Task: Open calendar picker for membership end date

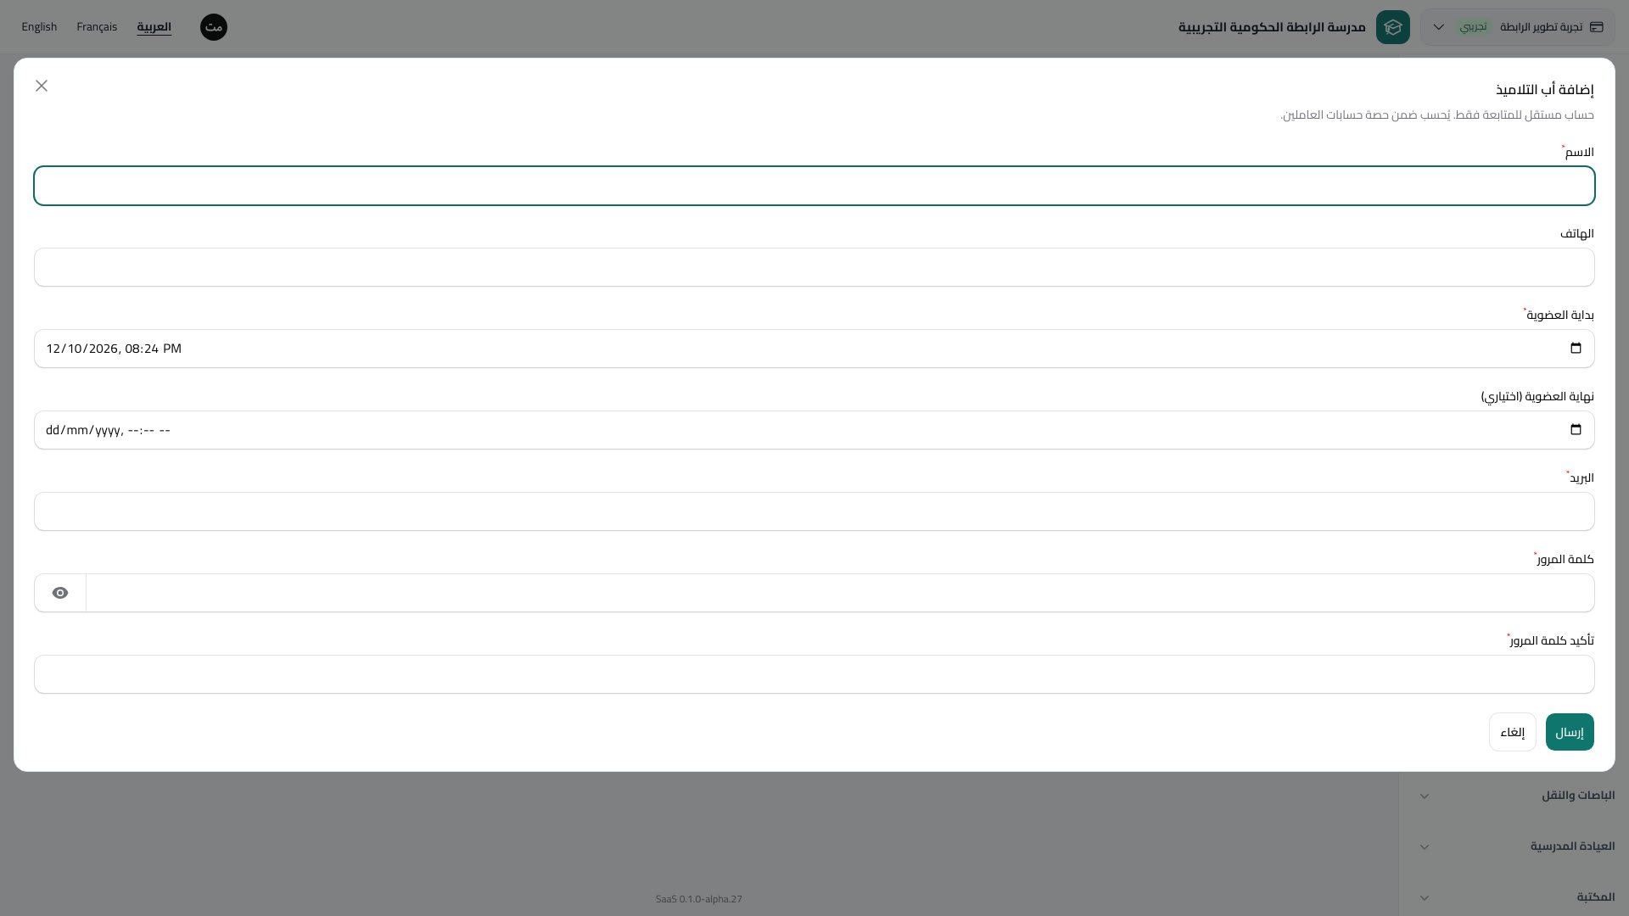Action: click(x=1576, y=430)
